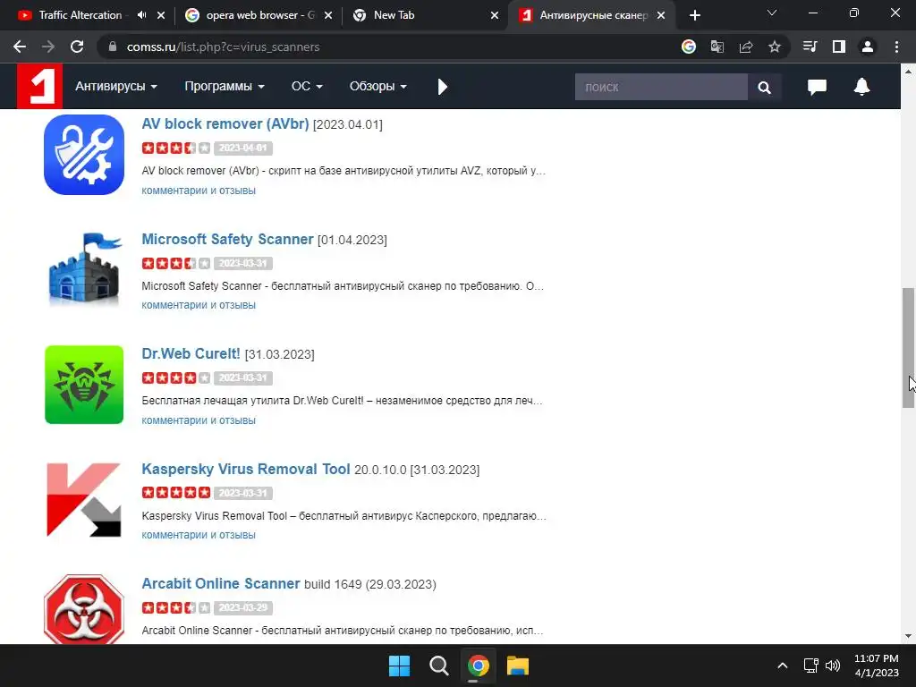Go forward using browser forward arrow

pos(48,47)
